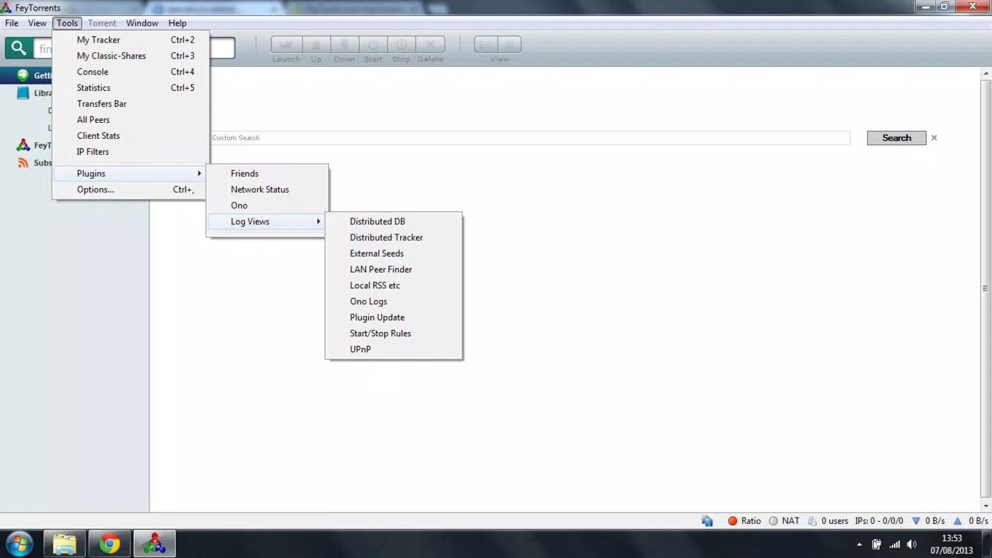The height and width of the screenshot is (558, 992).
Task: Open Console from Tools menu
Action: [131, 72]
